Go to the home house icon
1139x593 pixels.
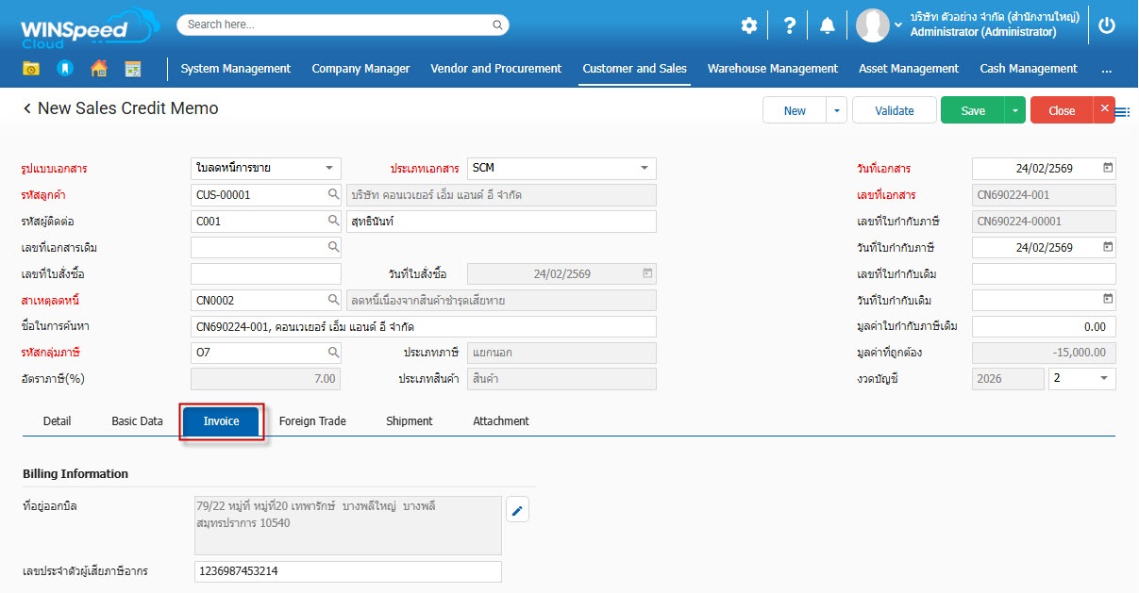point(99,69)
